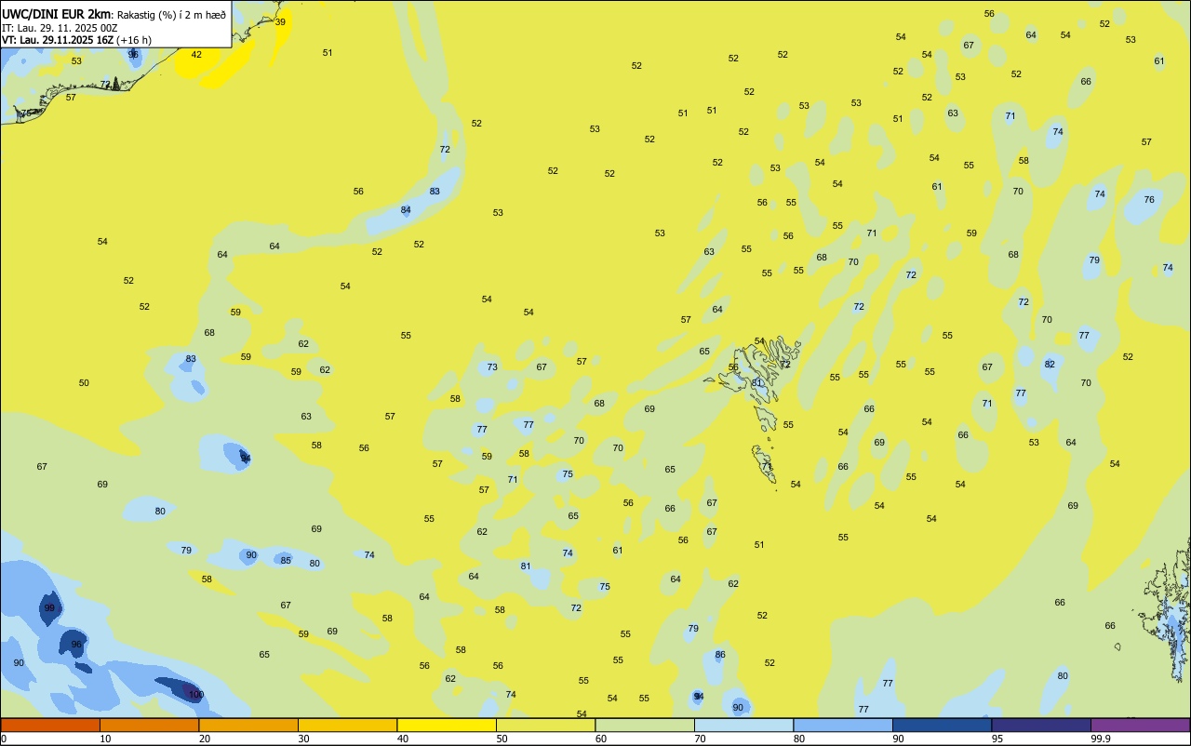
Task: Click the '42' value in the bright yellow area
Action: [196, 55]
